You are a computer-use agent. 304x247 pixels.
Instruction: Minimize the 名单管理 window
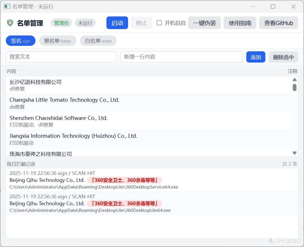(x=253, y=6)
